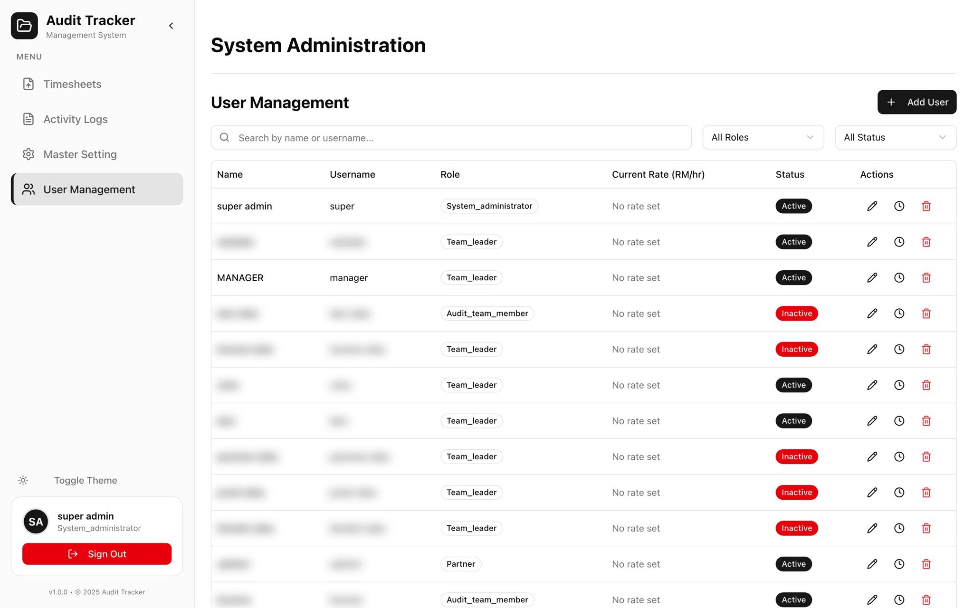The image size is (973, 608).
Task: Focus the search by name field
Action: coord(451,137)
